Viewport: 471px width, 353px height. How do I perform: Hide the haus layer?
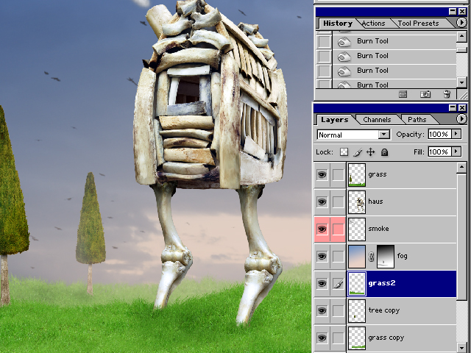[x=322, y=202]
